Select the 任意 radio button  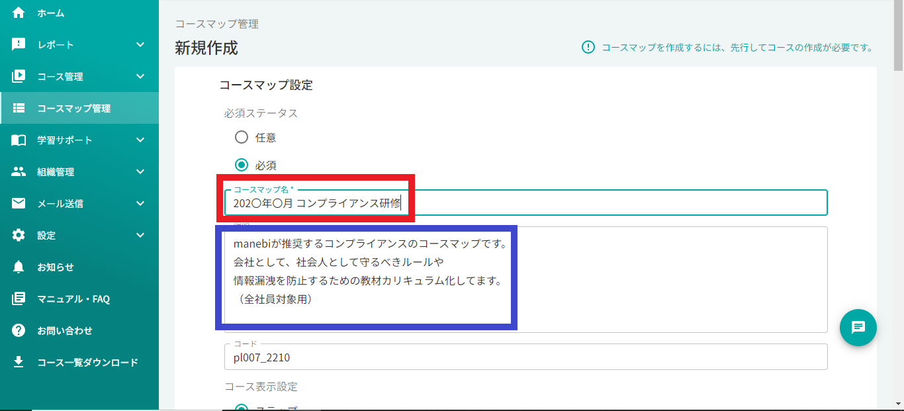242,138
